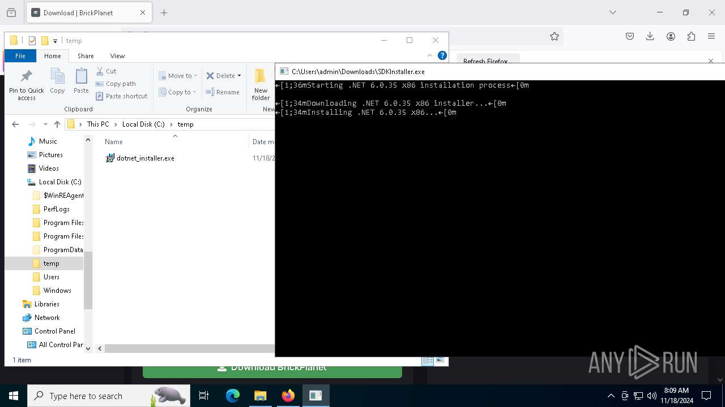
Task: Click the New folder icon
Action: [261, 85]
